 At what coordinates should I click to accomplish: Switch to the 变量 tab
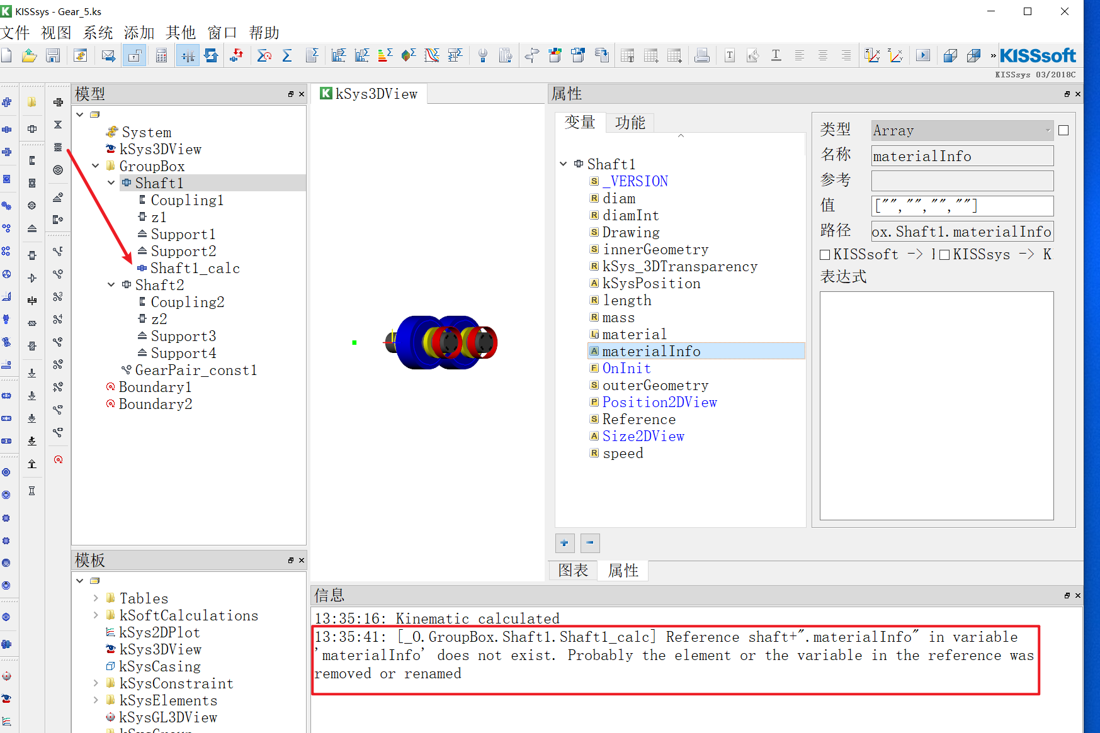(x=580, y=123)
